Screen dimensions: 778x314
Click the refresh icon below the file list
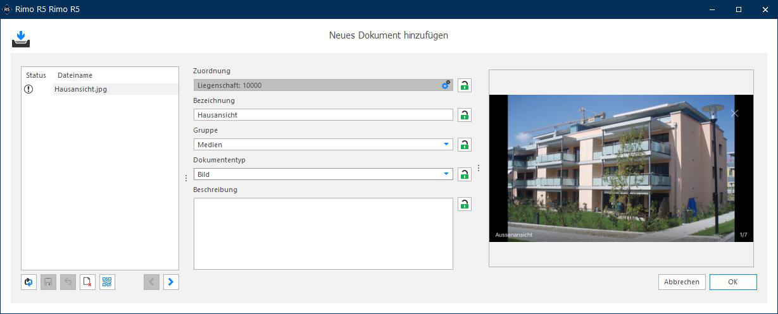coord(28,282)
